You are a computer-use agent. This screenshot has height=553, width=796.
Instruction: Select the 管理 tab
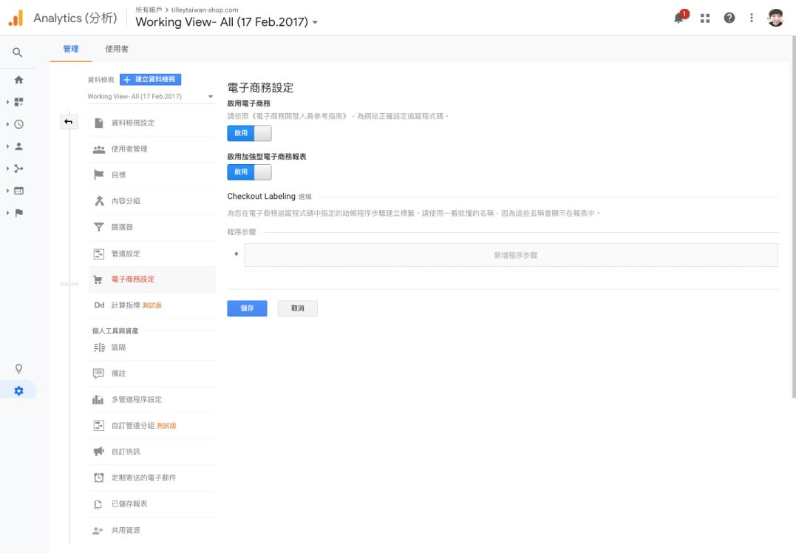point(71,50)
